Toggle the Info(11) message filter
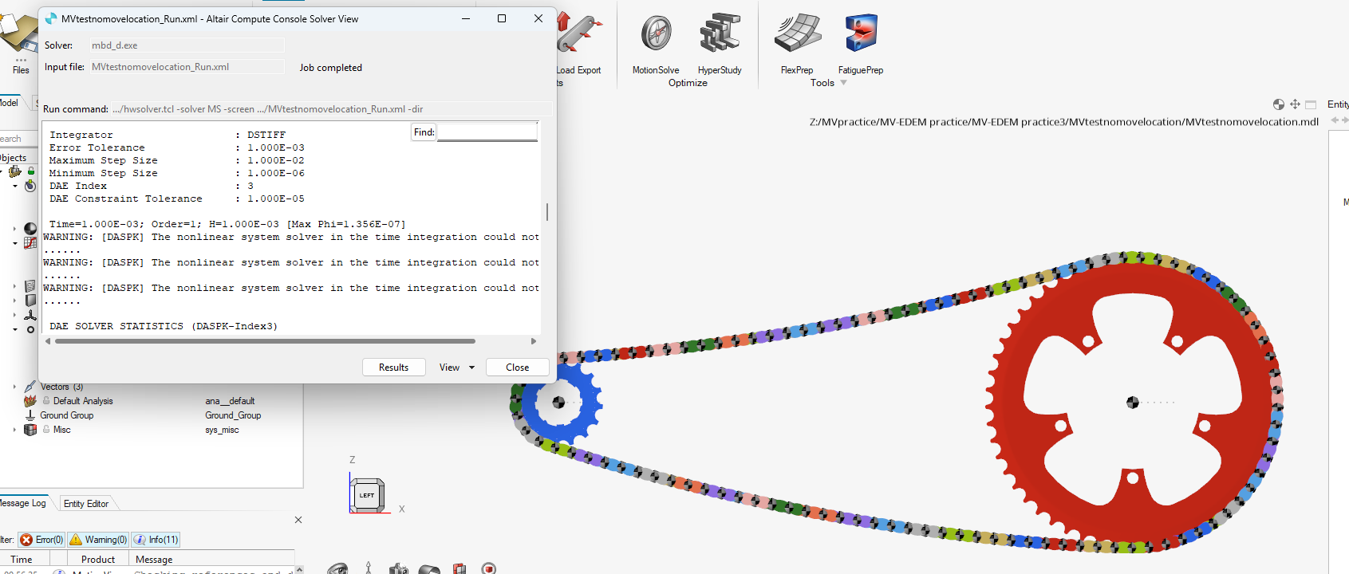This screenshot has width=1349, height=574. (156, 540)
